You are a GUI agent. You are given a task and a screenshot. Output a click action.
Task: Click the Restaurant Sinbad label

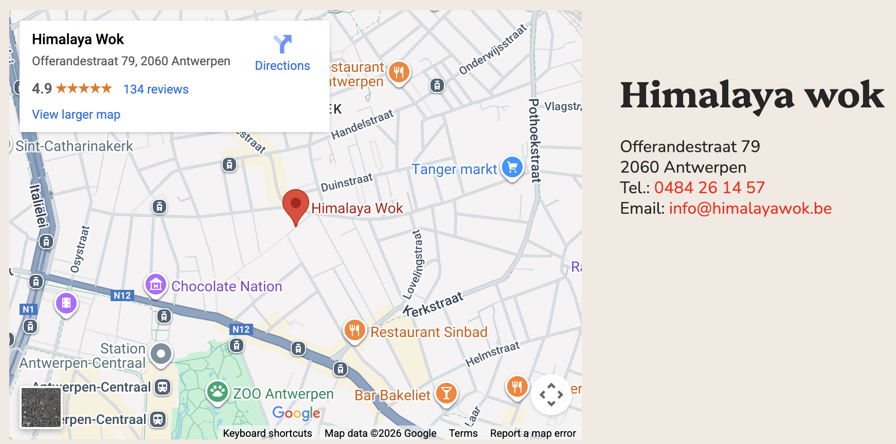[x=429, y=332]
